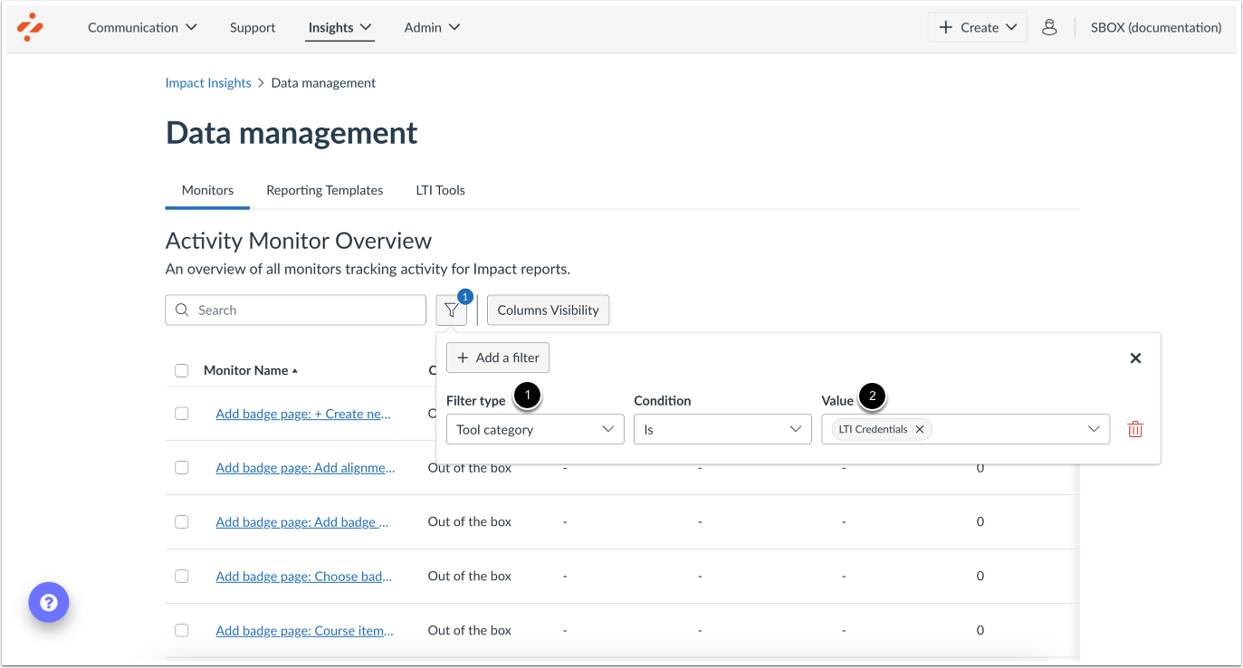
Task: Click SBOX (documentation) account label
Action: point(1156,27)
